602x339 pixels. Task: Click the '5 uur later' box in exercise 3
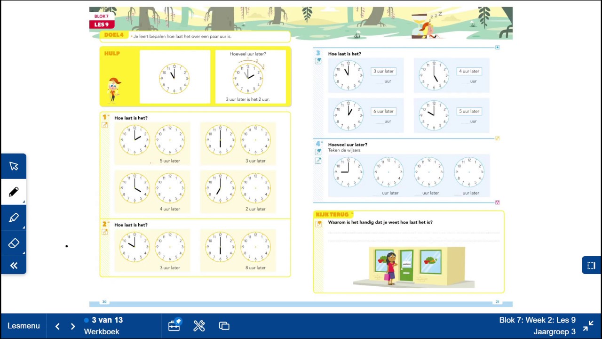point(469,111)
